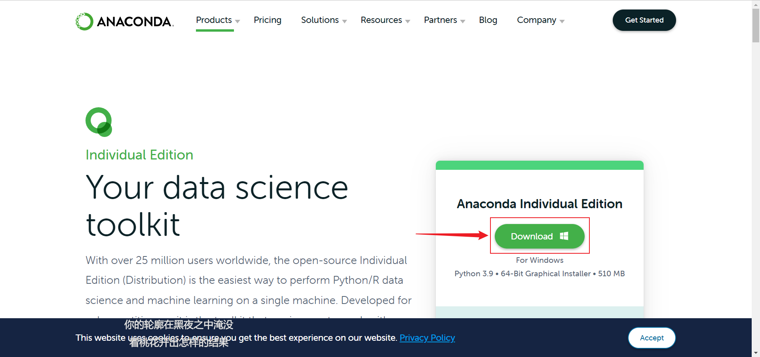The height and width of the screenshot is (357, 760).
Task: Accept the cookie notice
Action: 652,338
